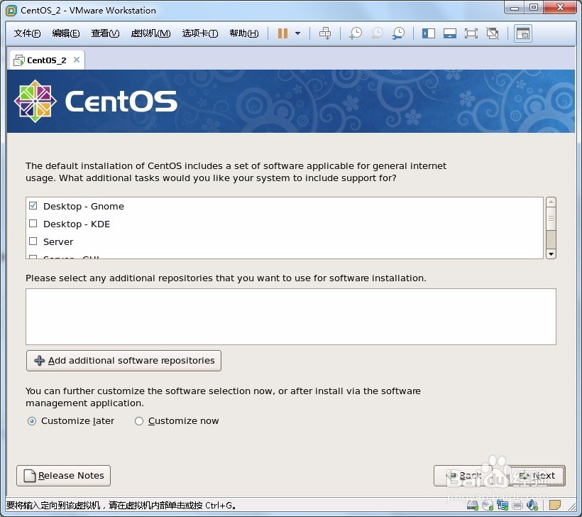Select the Desktop - Gnome list row text

(84, 206)
